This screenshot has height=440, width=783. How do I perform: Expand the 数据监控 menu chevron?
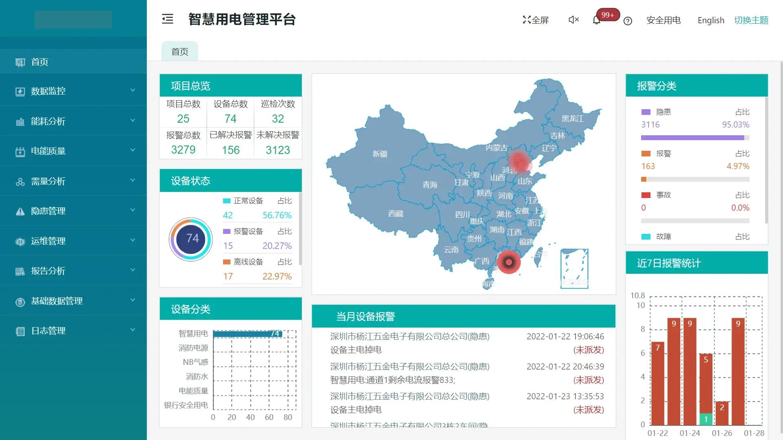[x=133, y=90]
